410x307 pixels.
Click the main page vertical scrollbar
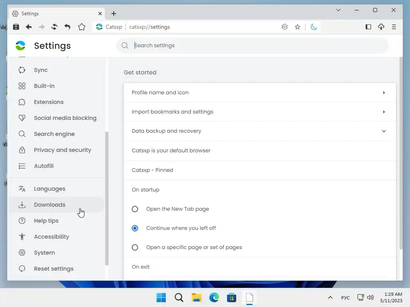click(x=401, y=153)
